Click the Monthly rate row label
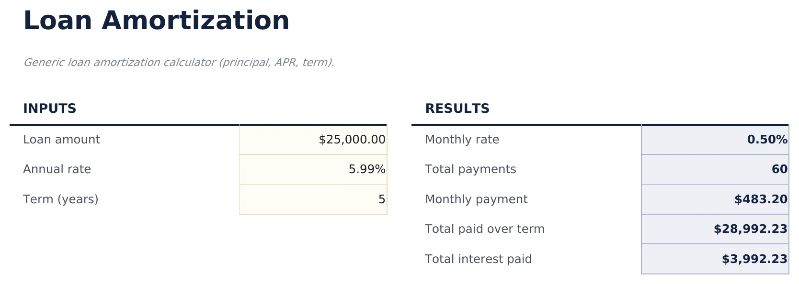The height and width of the screenshot is (284, 799). [462, 140]
